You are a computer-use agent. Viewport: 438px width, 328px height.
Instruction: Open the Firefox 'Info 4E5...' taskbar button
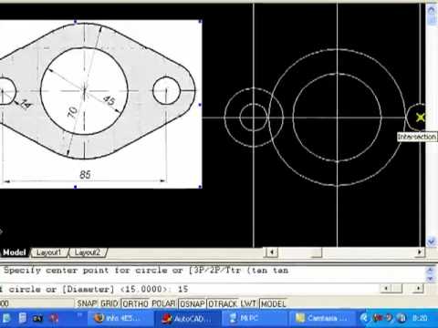tap(120, 318)
